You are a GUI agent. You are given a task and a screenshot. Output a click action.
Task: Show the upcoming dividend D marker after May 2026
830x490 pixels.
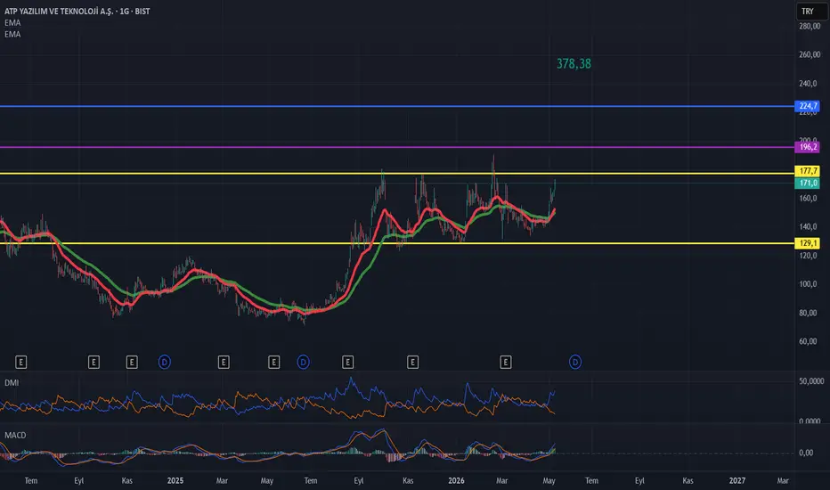[575, 363]
